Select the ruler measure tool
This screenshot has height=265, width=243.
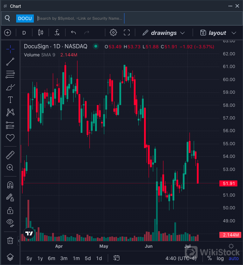click(x=10, y=155)
